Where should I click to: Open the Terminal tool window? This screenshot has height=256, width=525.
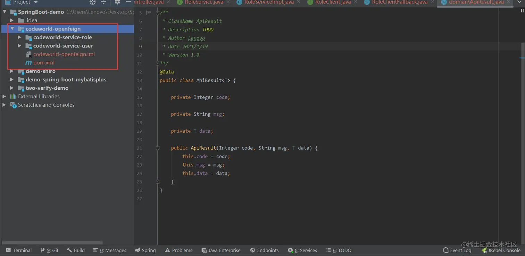coord(18,250)
